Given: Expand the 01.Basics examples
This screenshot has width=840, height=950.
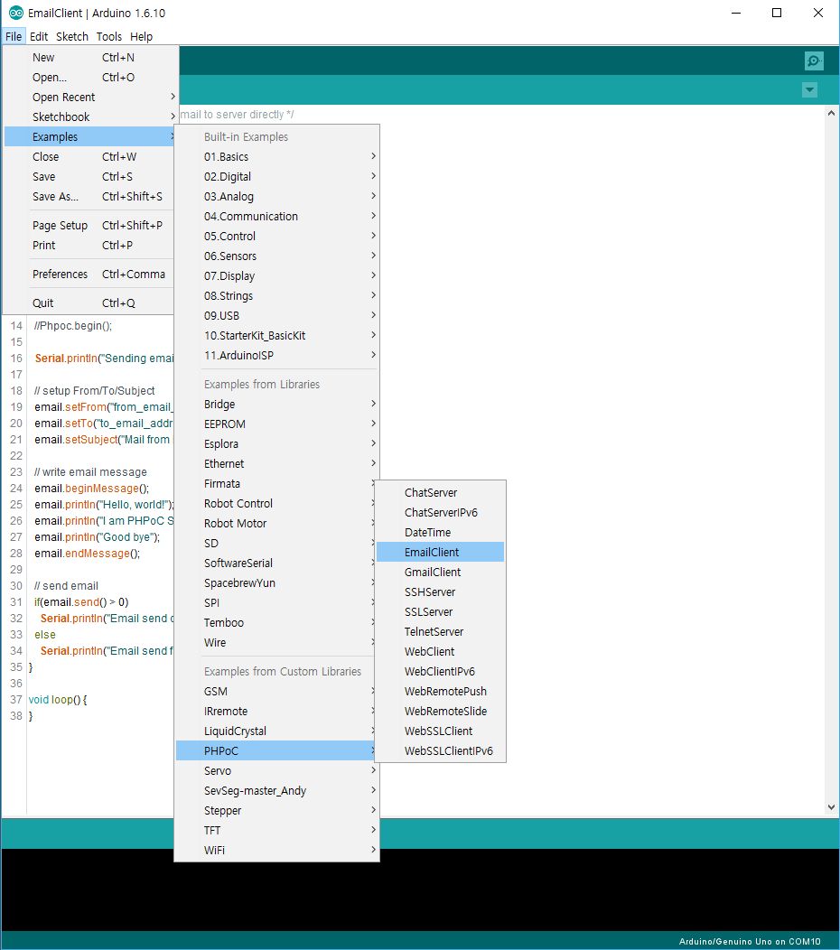Looking at the screenshot, I should [x=277, y=157].
